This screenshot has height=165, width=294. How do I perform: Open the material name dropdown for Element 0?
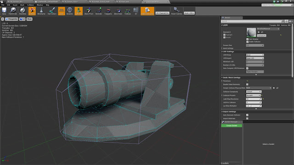pyautogui.click(x=268, y=29)
